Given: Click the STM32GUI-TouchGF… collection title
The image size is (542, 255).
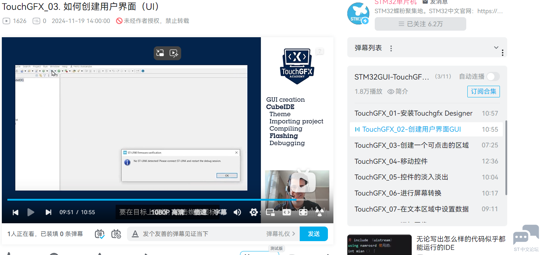Looking at the screenshot, I should (x=392, y=77).
